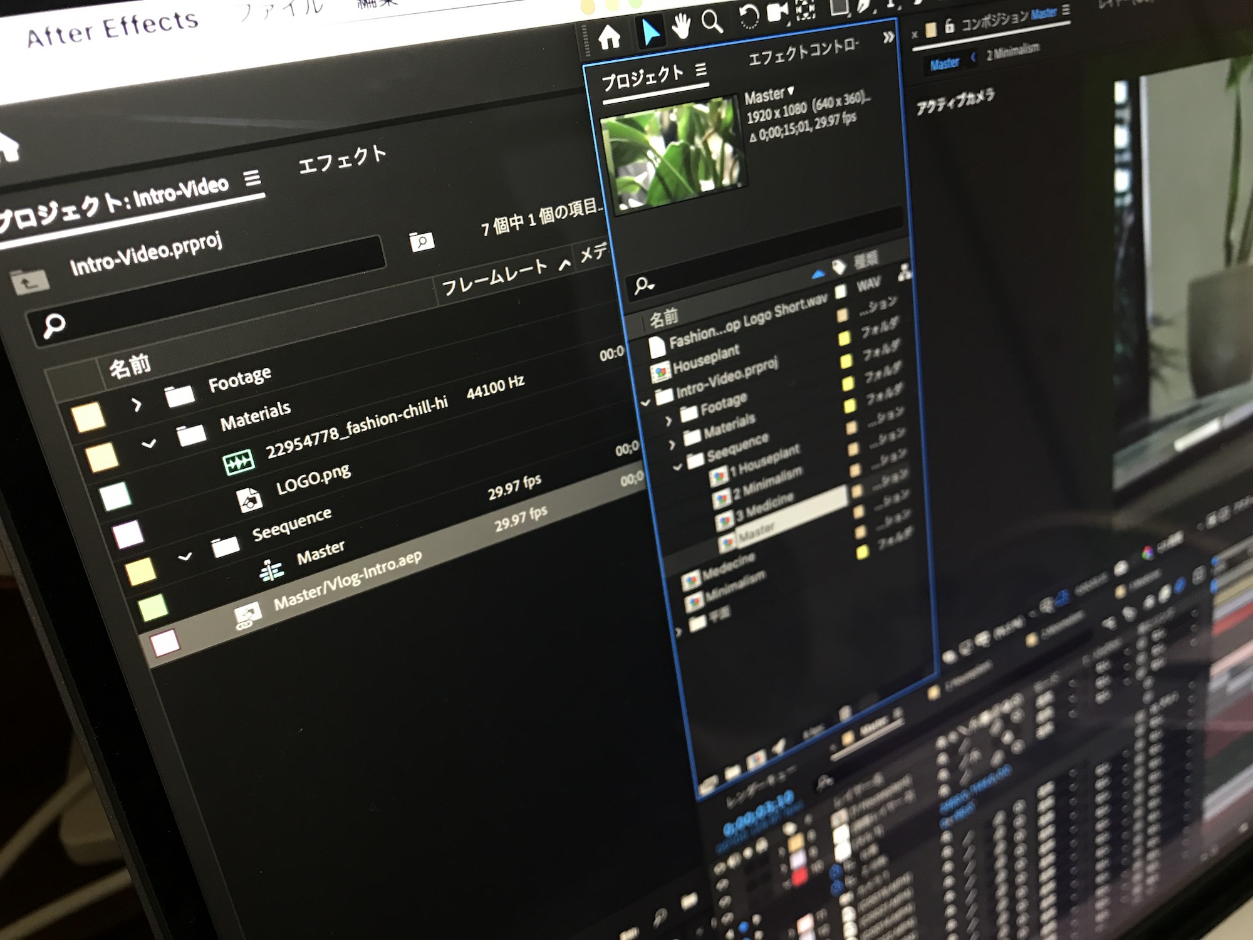The width and height of the screenshot is (1253, 940).
Task: Click label color box of Master/Vlog-Intro.aep row
Action: pos(165,644)
